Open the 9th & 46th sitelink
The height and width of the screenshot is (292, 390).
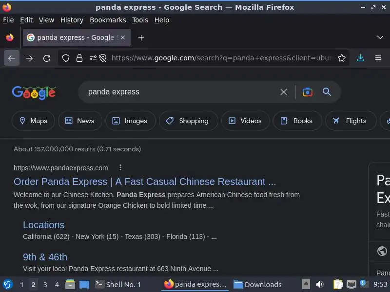[45, 257]
